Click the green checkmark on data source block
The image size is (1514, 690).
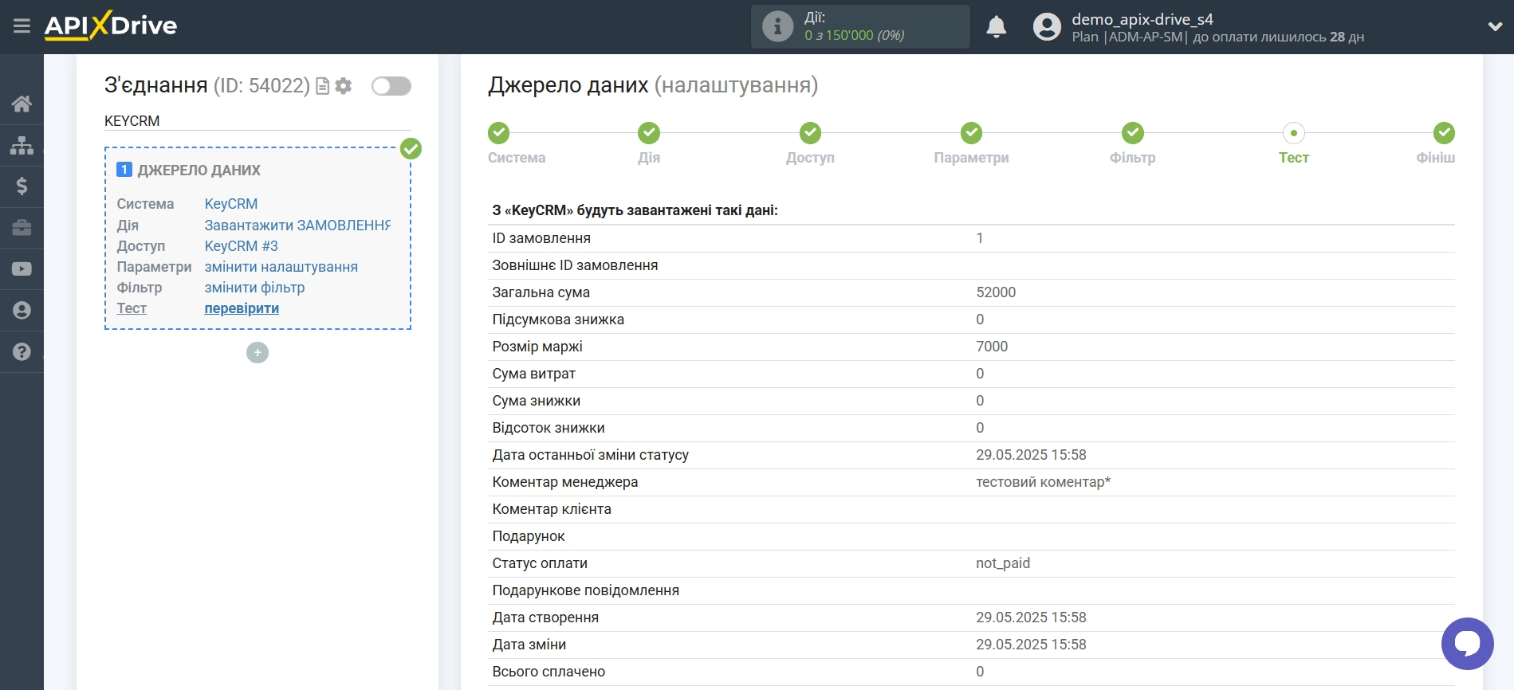(x=411, y=149)
